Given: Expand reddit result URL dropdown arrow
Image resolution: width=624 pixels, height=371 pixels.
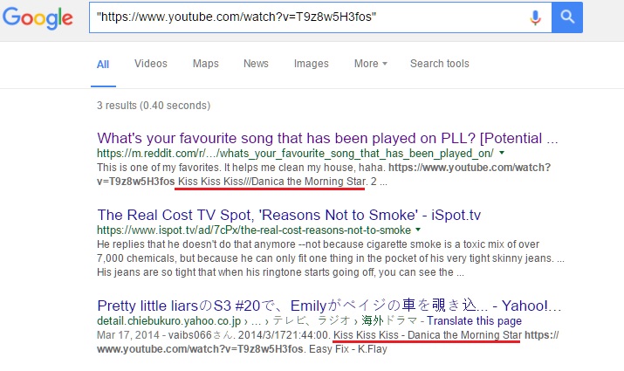Looking at the screenshot, I should click(502, 153).
